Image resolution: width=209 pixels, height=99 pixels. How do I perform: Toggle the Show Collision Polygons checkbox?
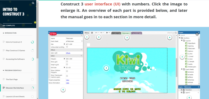[67, 71]
